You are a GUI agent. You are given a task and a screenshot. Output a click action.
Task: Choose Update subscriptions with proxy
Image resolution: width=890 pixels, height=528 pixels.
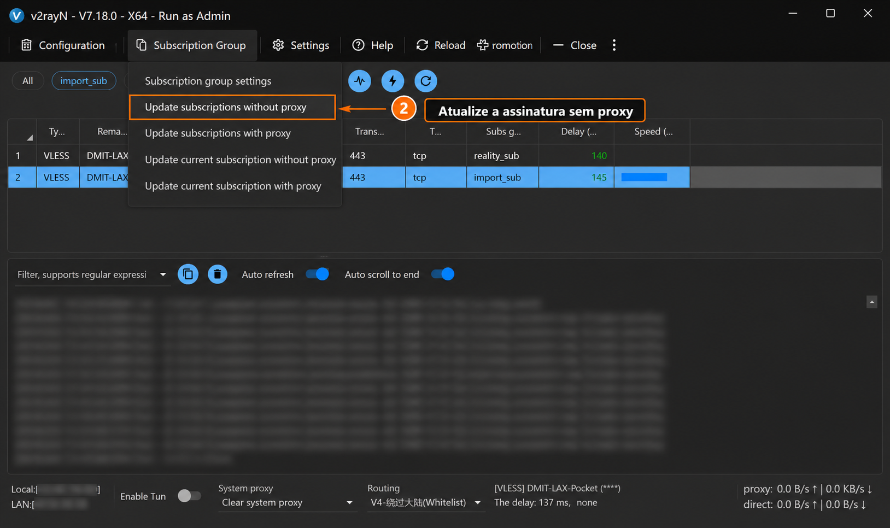pos(235,133)
